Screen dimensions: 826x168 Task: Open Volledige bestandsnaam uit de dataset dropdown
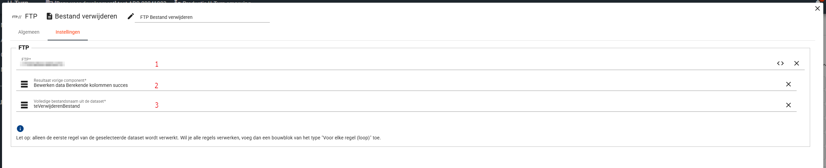coord(371,106)
